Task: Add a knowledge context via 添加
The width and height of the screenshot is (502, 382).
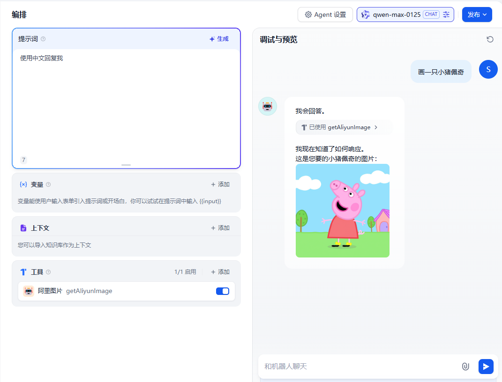Action: [220, 228]
